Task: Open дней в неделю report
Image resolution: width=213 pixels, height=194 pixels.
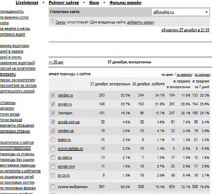Action: coord(12,51)
